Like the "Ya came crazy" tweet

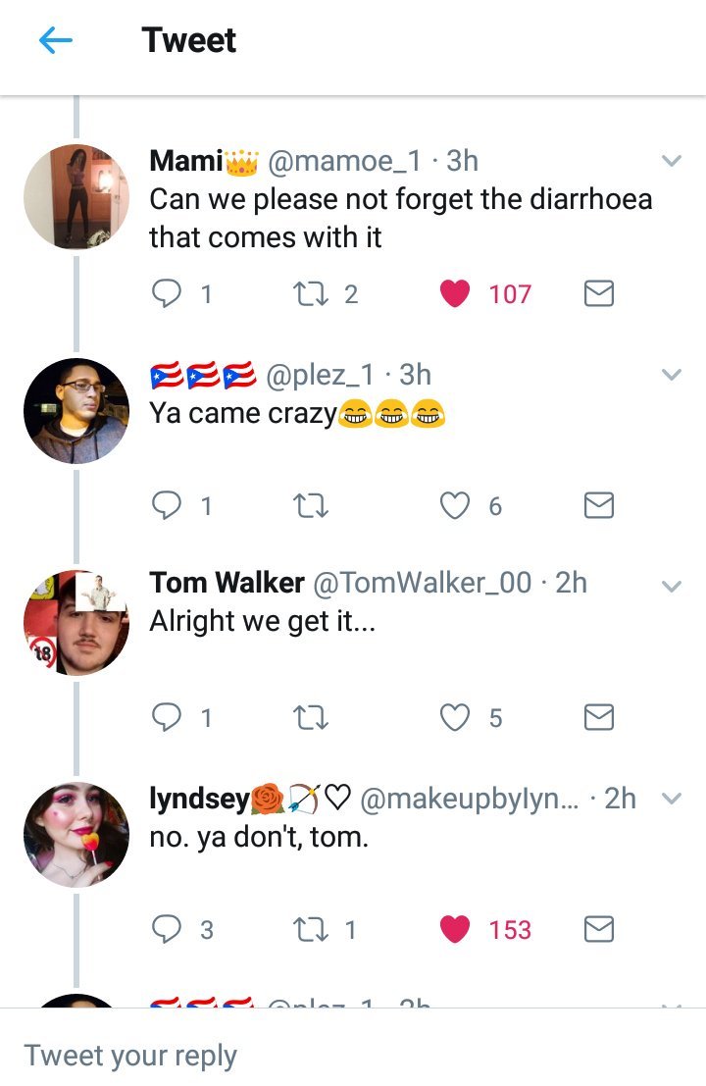point(455,505)
